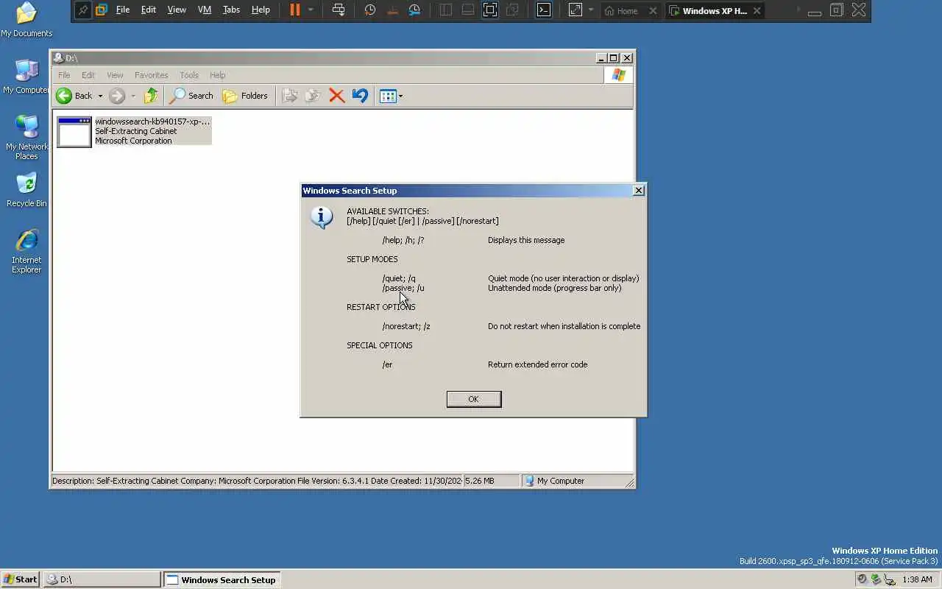Click the green network tray icon
This screenshot has height=589, width=942.
click(x=876, y=579)
